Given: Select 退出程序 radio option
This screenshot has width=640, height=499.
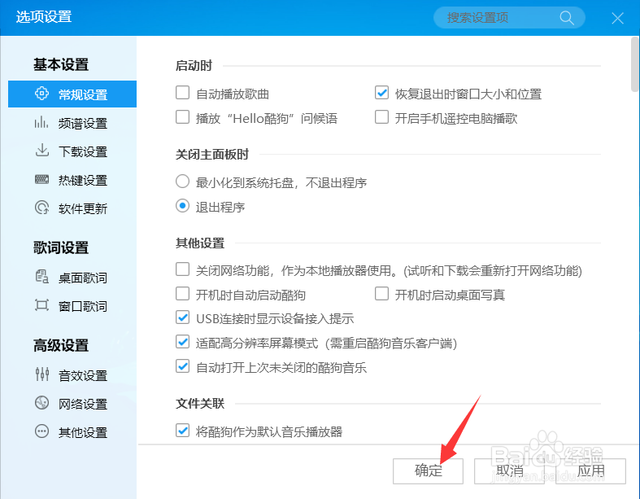Looking at the screenshot, I should pos(182,206).
